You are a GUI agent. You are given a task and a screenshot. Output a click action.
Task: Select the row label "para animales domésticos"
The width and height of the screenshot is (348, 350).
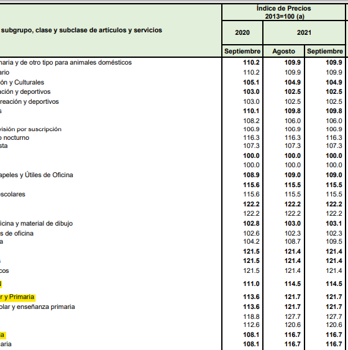(93, 63)
